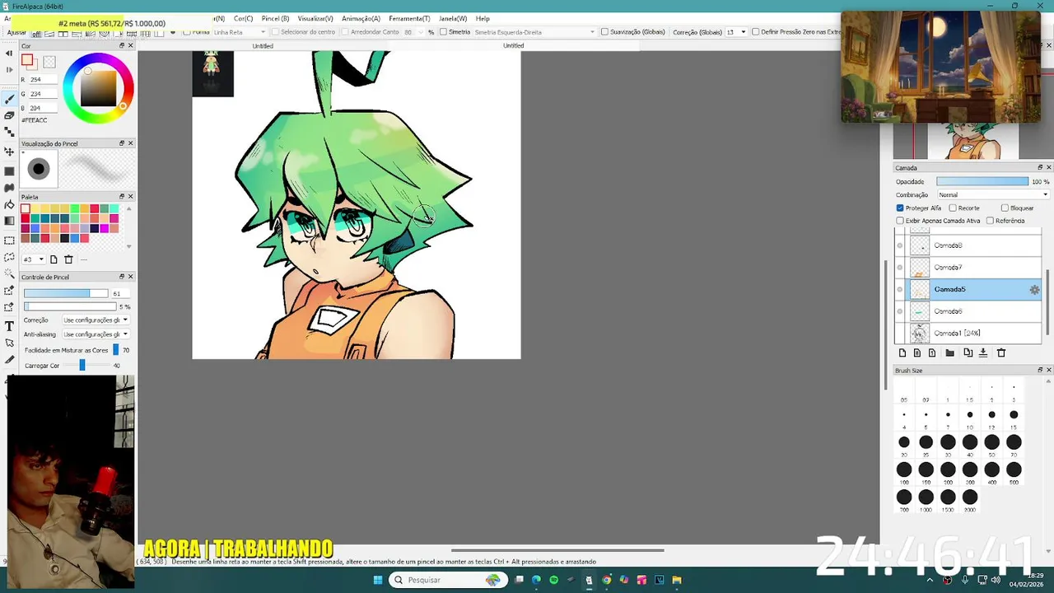
Task: Open Anti-aliasing settings dropdown
Action: pos(96,334)
